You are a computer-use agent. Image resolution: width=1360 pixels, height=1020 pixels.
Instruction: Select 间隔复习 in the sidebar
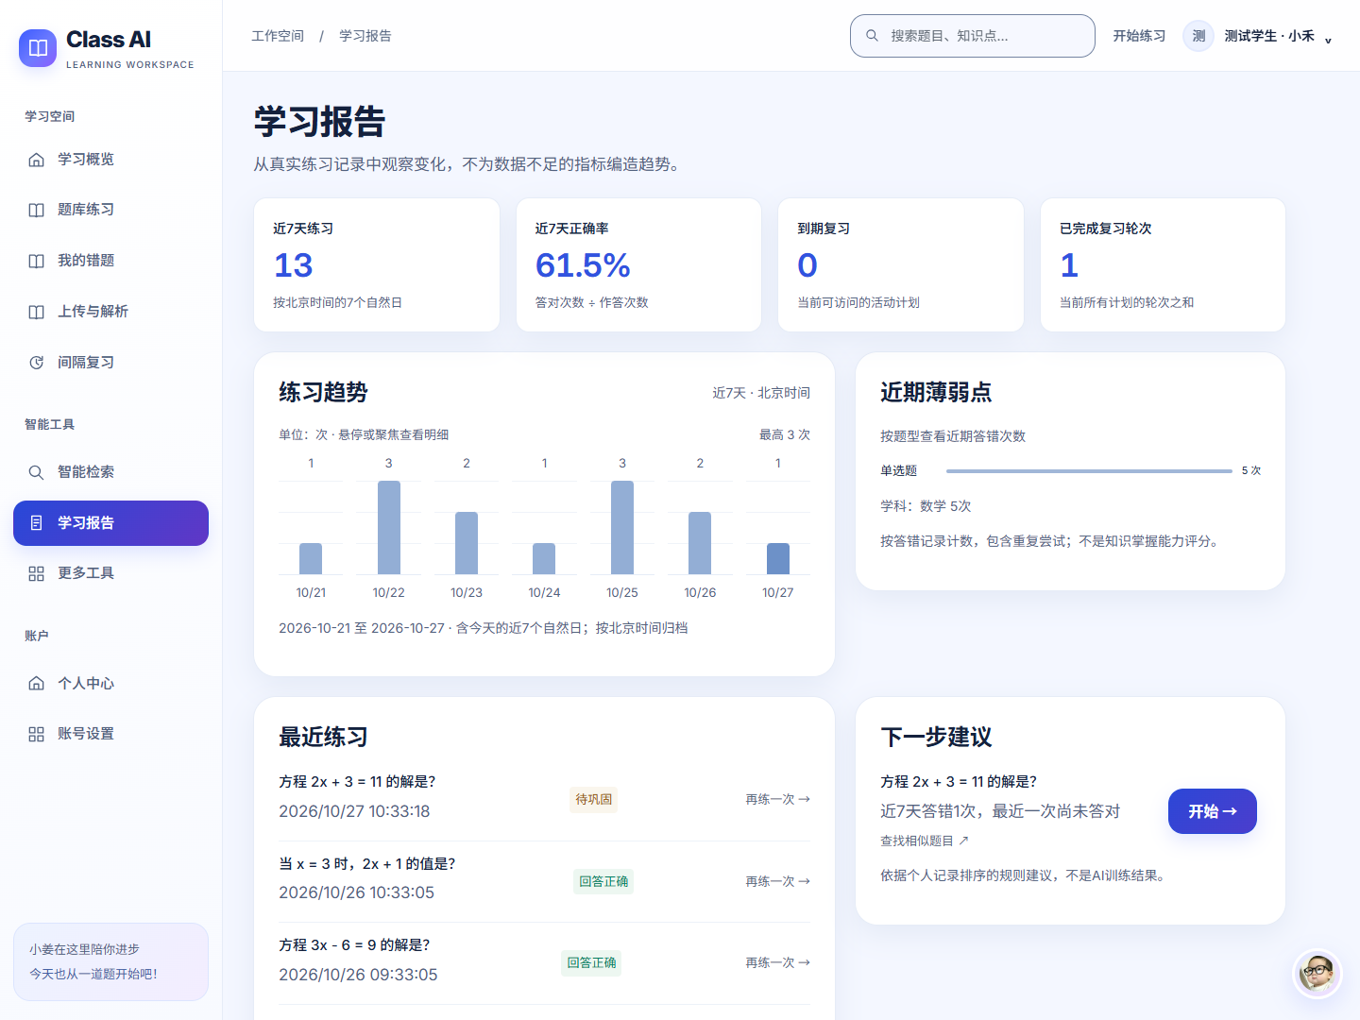coord(110,363)
